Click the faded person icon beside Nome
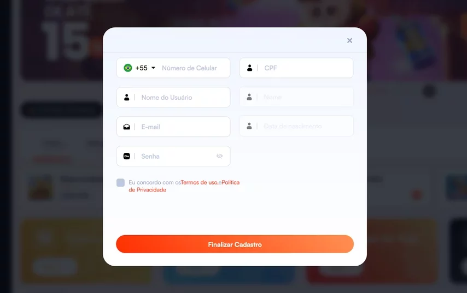This screenshot has width=467, height=293. click(x=249, y=97)
